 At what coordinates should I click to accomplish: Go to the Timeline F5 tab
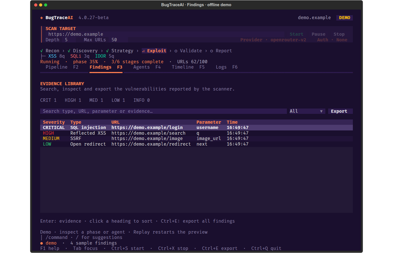pos(188,67)
